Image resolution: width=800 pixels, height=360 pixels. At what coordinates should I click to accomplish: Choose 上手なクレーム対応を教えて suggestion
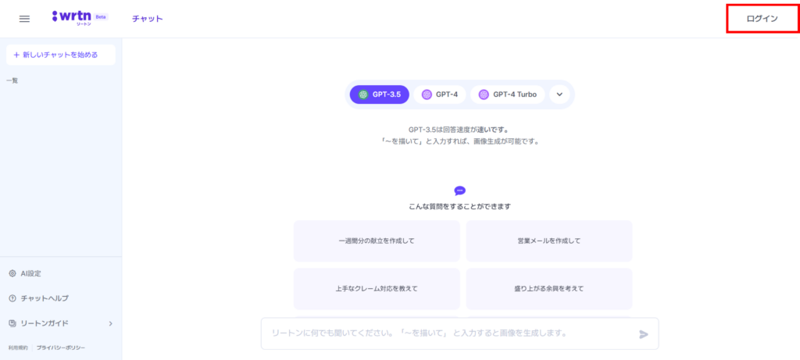[x=377, y=289]
